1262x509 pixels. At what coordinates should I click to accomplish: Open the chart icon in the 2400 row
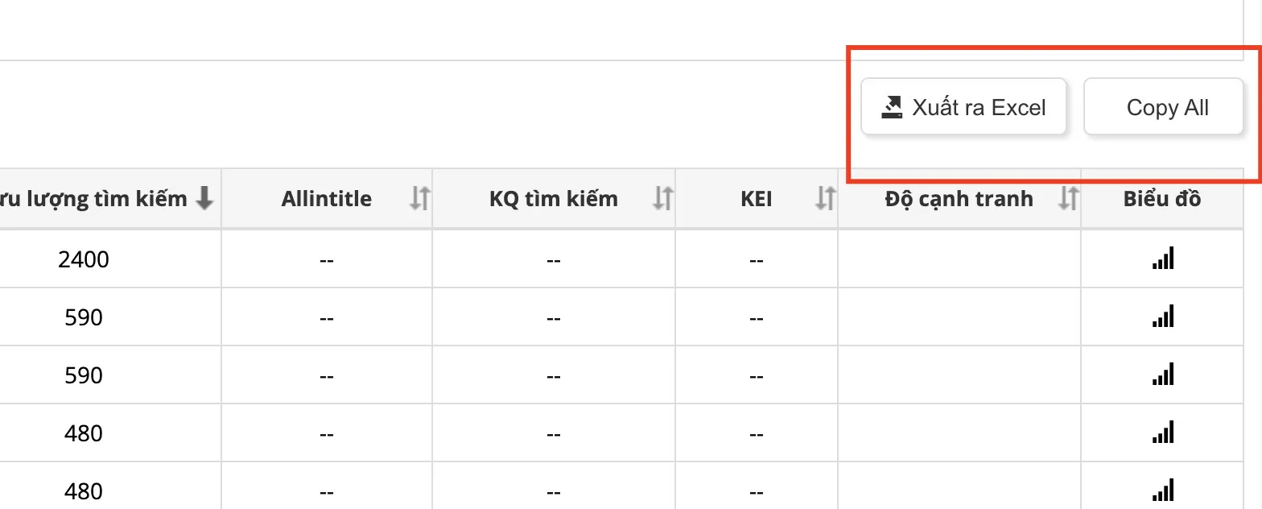1163,259
